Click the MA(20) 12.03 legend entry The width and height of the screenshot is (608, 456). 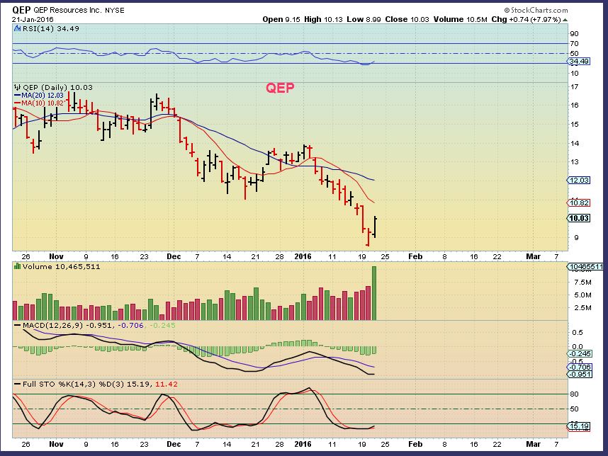[43, 96]
